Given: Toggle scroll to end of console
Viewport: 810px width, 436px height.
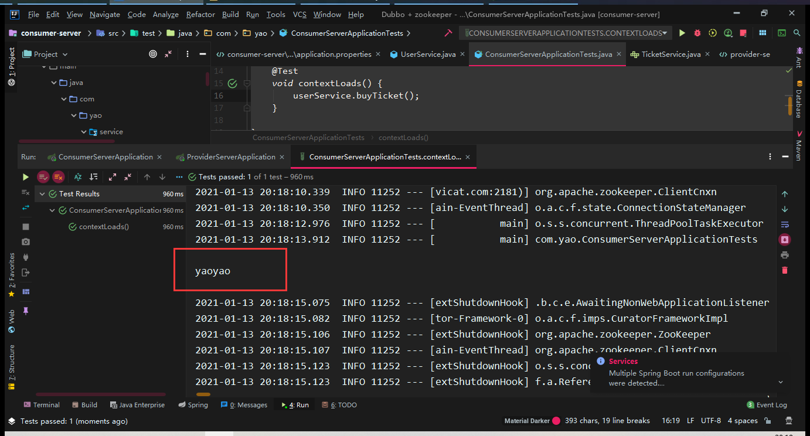Looking at the screenshot, I should (785, 240).
